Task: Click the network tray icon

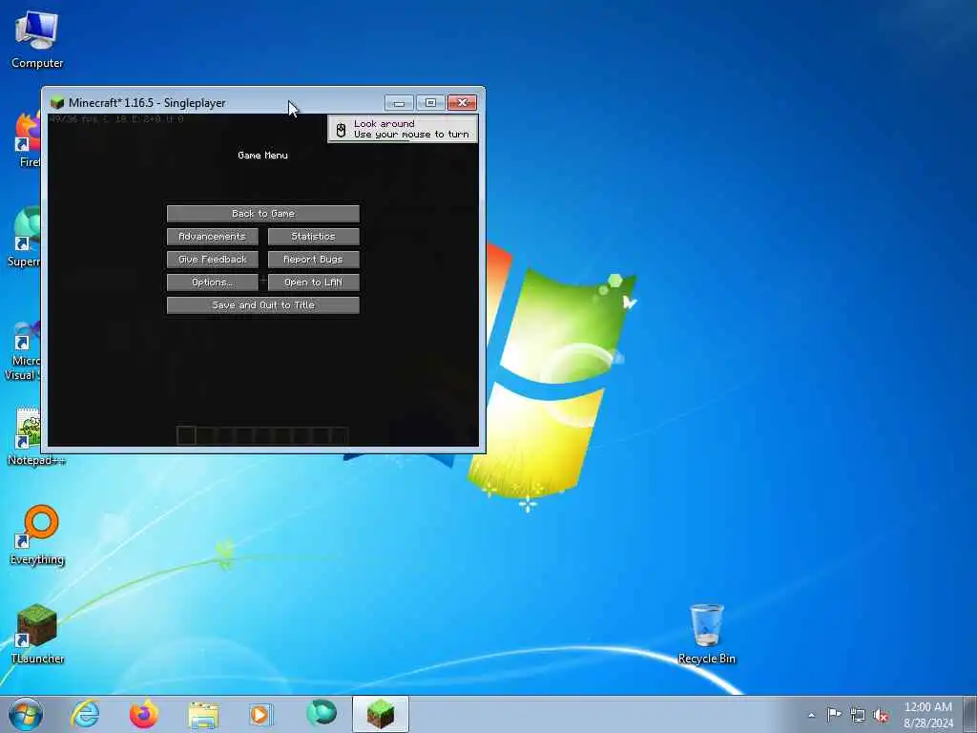Action: [x=858, y=716]
